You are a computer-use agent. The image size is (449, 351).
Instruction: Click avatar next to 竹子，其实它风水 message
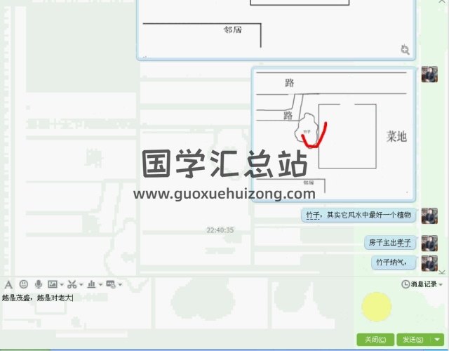coord(429,216)
